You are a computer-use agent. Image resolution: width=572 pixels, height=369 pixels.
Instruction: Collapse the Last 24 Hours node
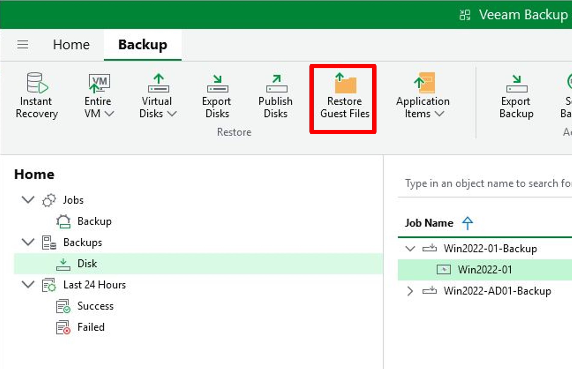click(28, 284)
